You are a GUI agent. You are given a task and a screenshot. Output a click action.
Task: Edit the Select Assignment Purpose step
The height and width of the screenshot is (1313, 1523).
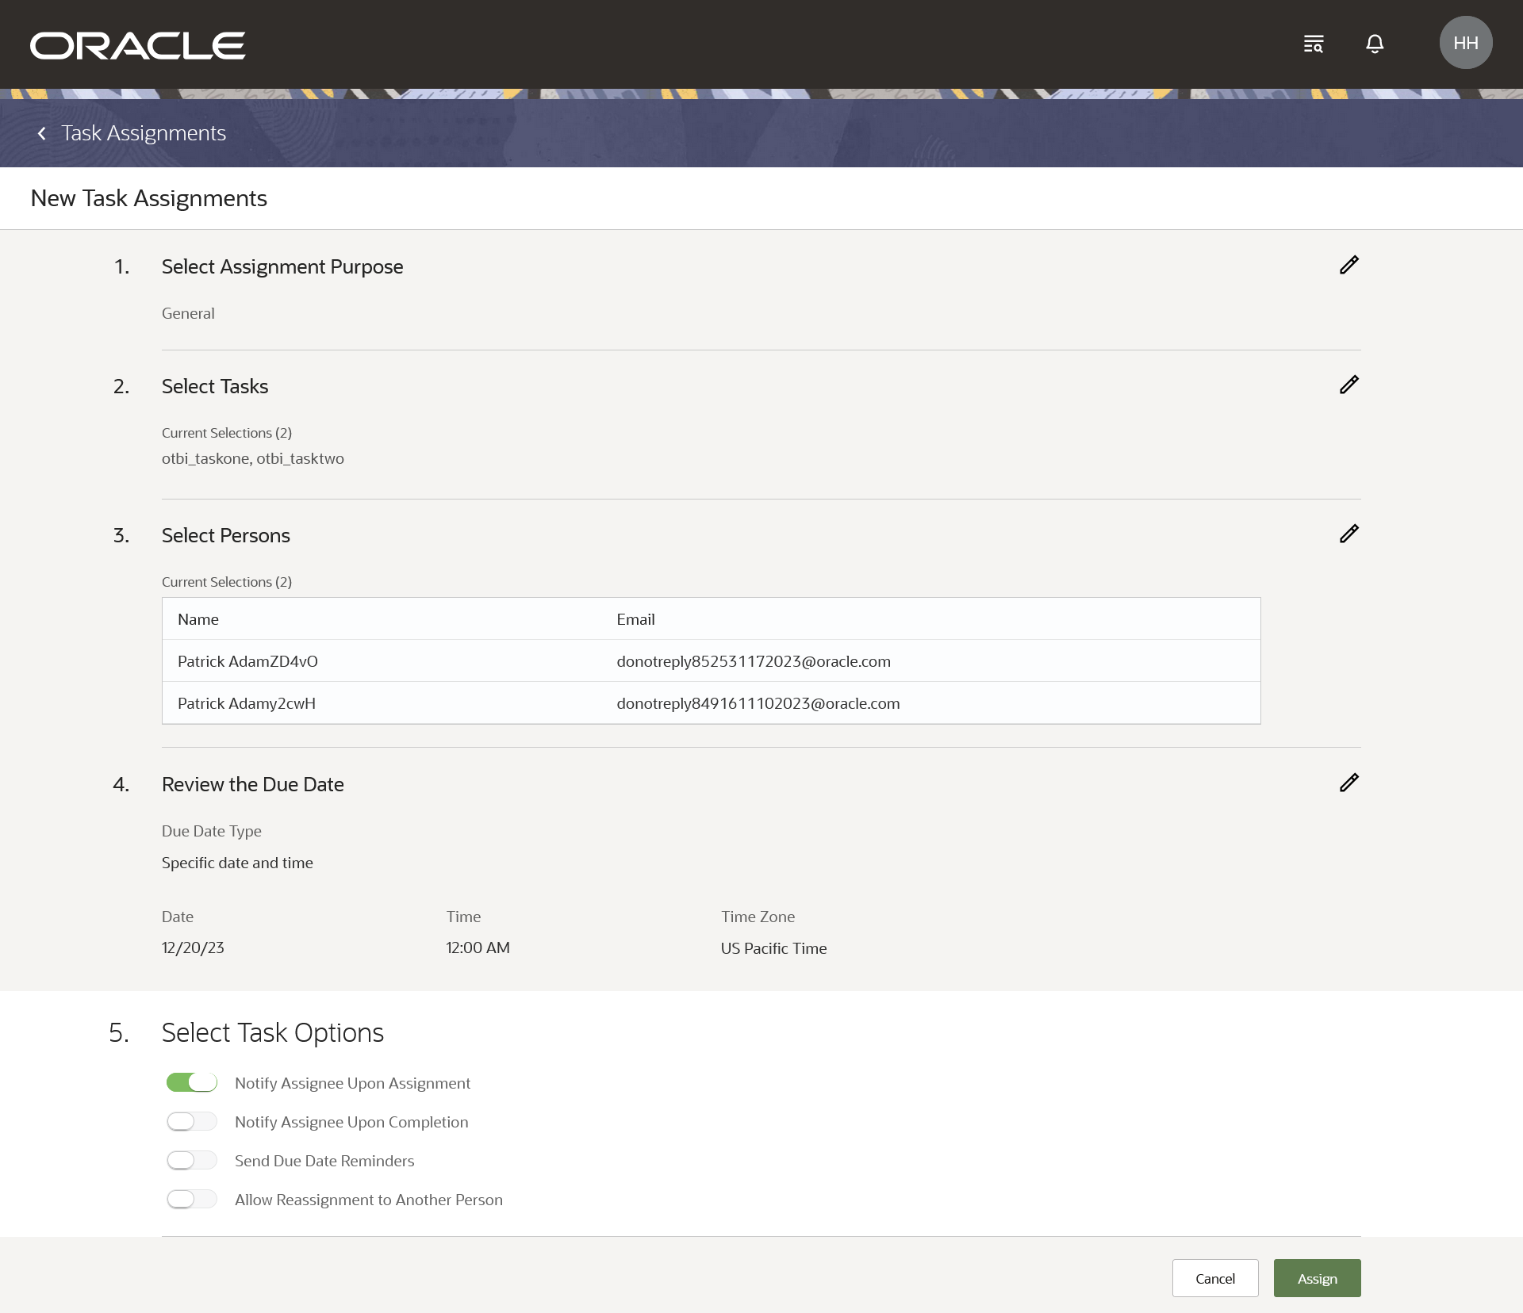pyautogui.click(x=1348, y=265)
